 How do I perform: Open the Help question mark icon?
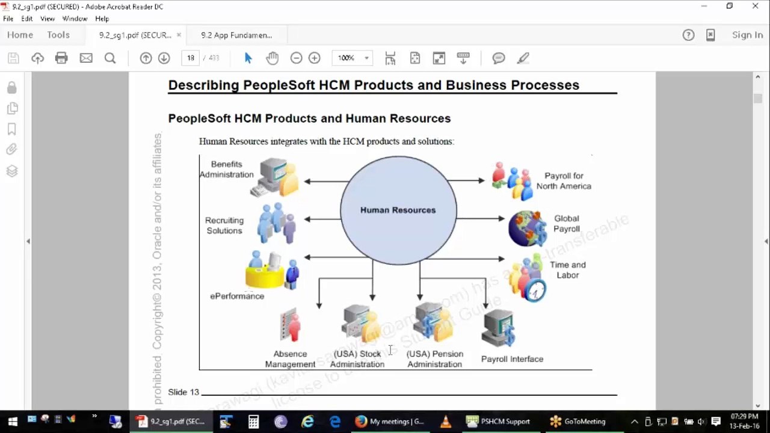pyautogui.click(x=689, y=35)
